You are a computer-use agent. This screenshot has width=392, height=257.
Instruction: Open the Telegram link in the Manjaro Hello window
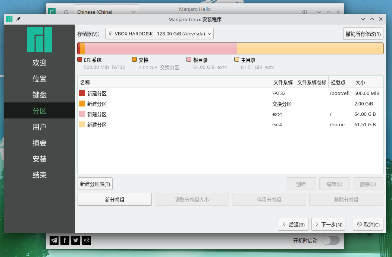(x=54, y=240)
